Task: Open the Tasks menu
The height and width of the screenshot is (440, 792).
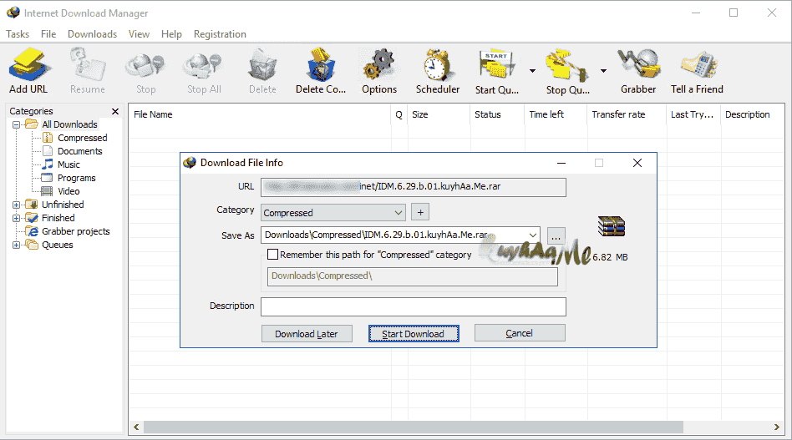Action: pos(18,33)
